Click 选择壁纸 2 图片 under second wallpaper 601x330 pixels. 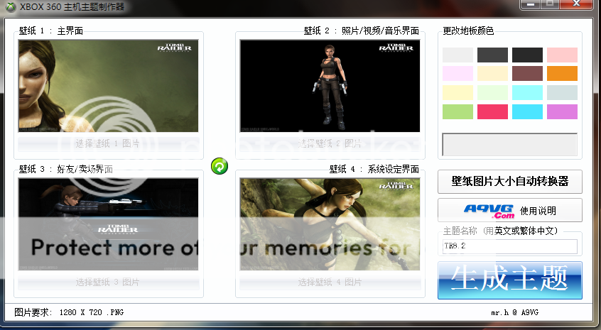click(x=330, y=143)
